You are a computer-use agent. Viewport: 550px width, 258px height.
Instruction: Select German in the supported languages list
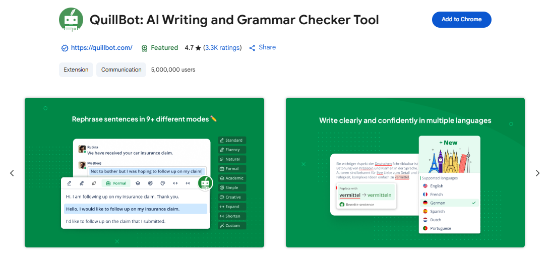(438, 203)
